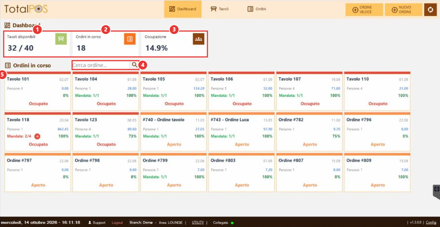
Task: Open Ordine #799 card
Action: [173, 172]
